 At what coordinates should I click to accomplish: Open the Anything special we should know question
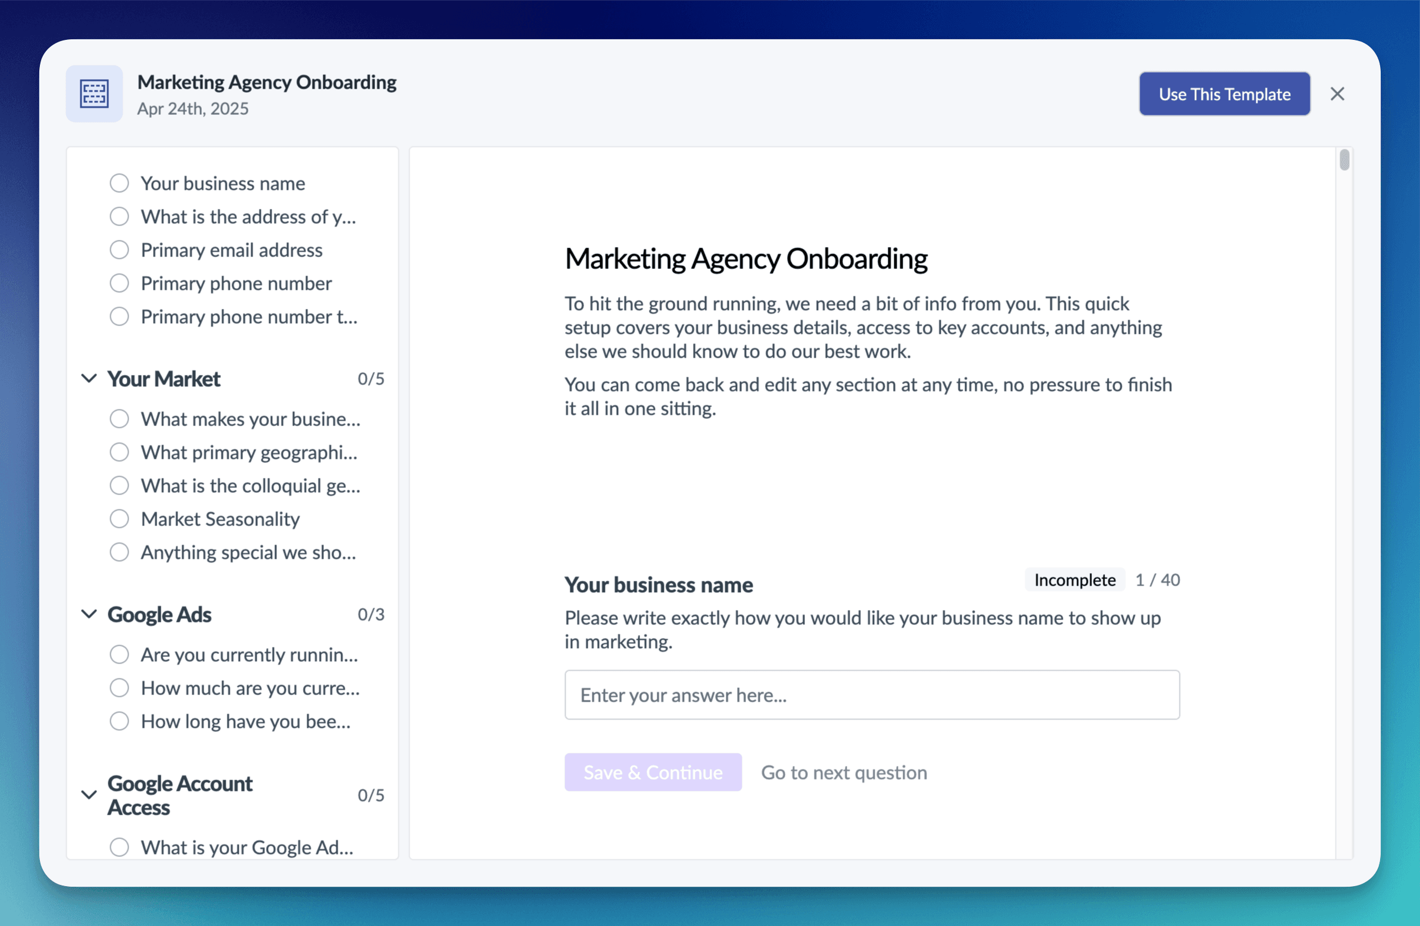pyautogui.click(x=248, y=552)
